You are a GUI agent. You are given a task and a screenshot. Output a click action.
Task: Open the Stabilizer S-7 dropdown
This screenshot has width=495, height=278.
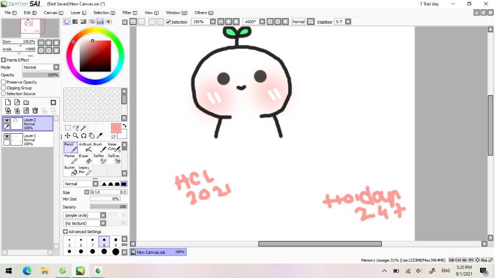[x=348, y=22]
